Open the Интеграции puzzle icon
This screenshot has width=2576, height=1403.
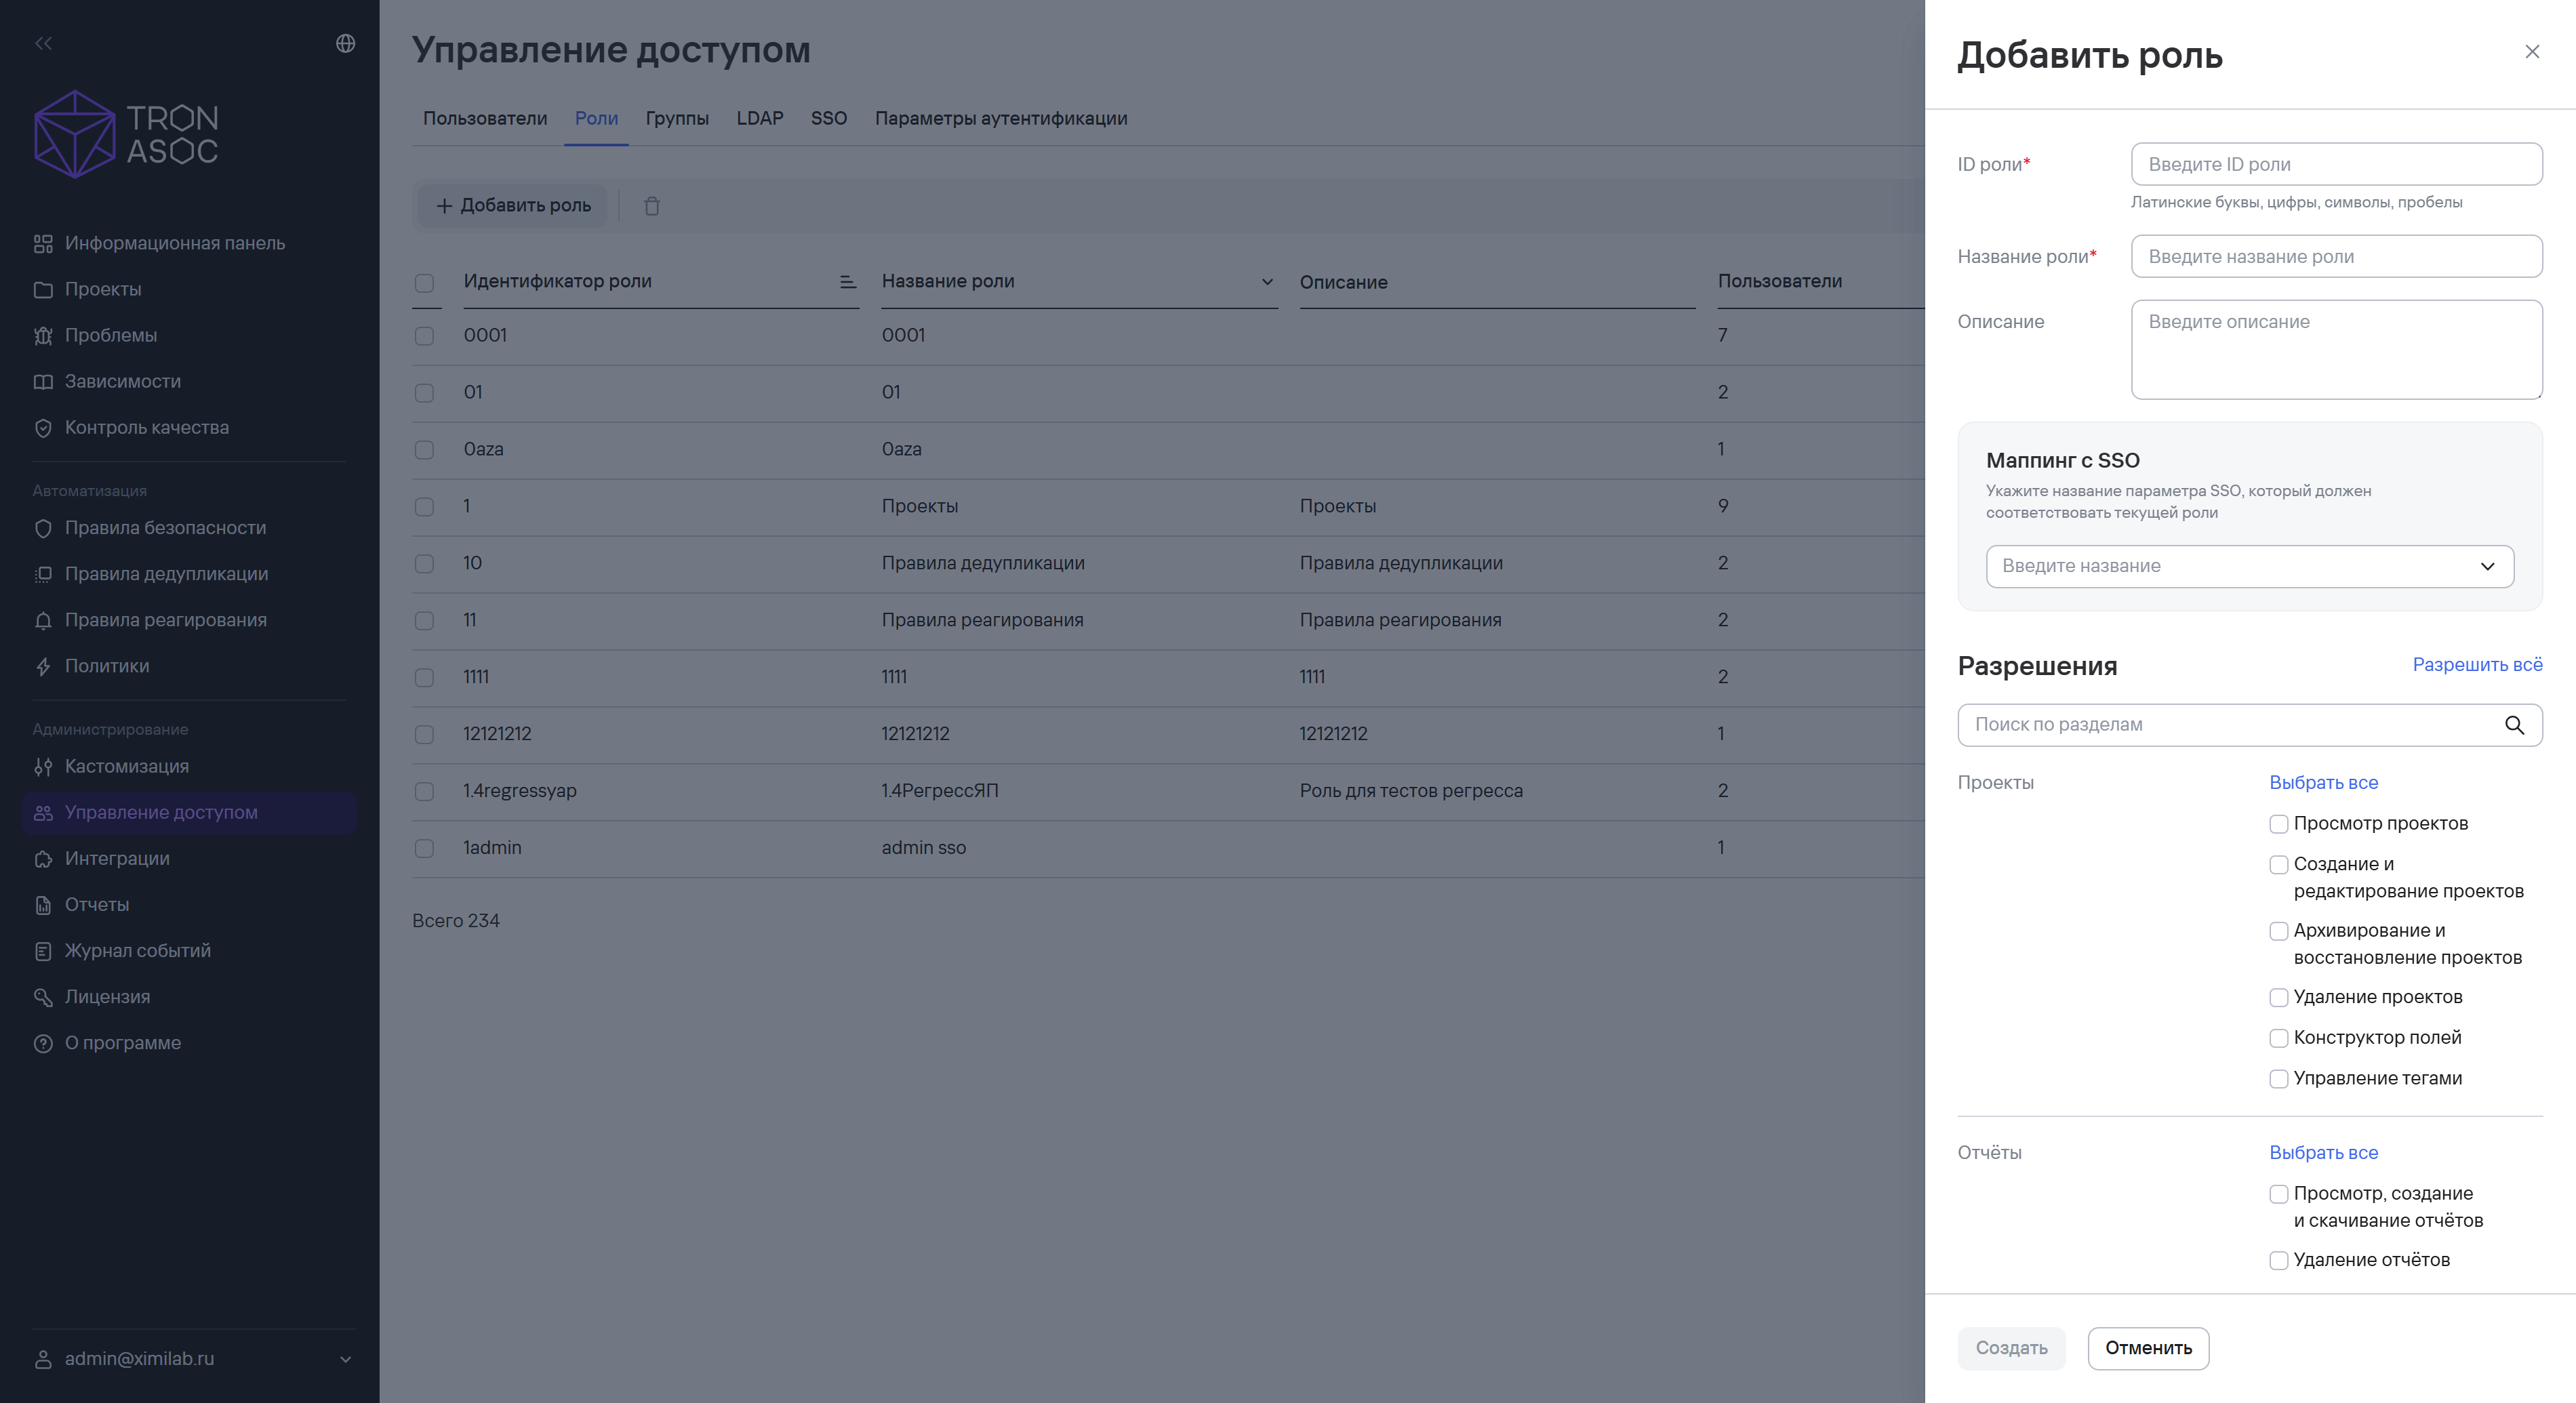[x=43, y=858]
